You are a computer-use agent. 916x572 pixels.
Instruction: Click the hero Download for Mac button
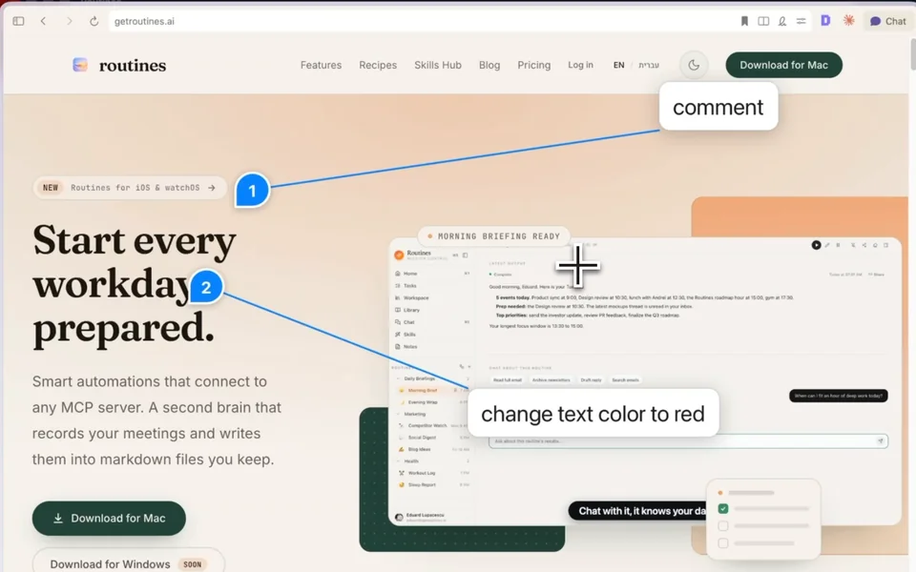tap(109, 519)
